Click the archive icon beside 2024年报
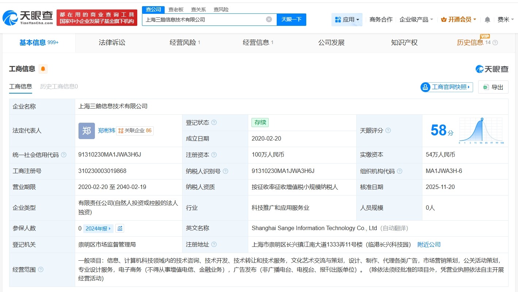The width and height of the screenshot is (518, 292). [120, 228]
